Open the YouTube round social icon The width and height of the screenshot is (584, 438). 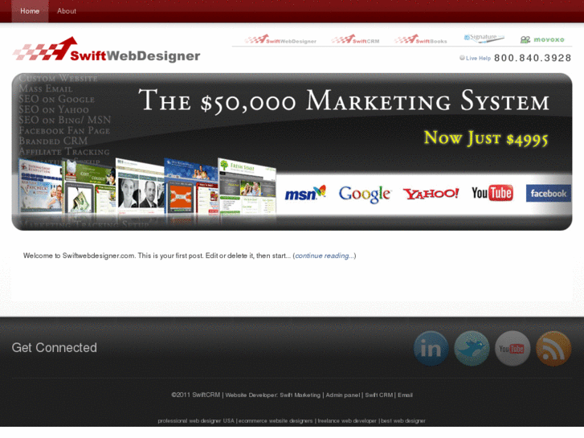click(513, 349)
